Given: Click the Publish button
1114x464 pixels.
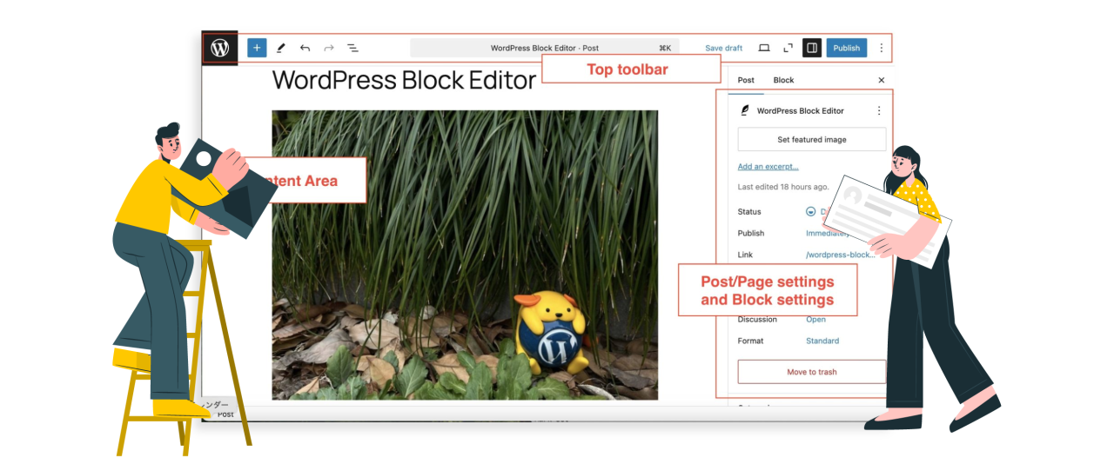Looking at the screenshot, I should (x=846, y=49).
